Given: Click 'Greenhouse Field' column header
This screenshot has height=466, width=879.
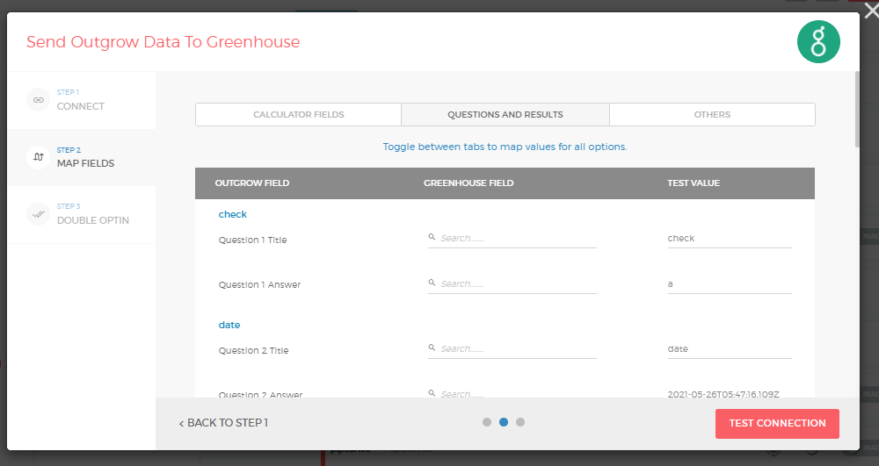Looking at the screenshot, I should click(469, 183).
